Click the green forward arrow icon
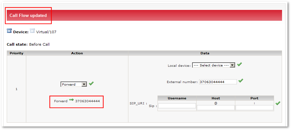Viewport: 291px width, 130px height. pyautogui.click(x=71, y=100)
